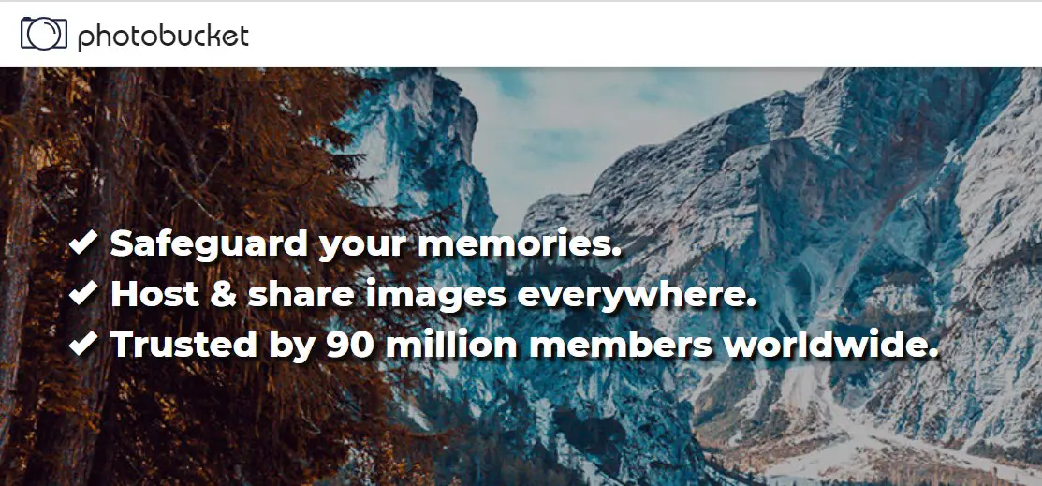Select the Safeguard your memories headline
The image size is (1042, 486).
[365, 244]
